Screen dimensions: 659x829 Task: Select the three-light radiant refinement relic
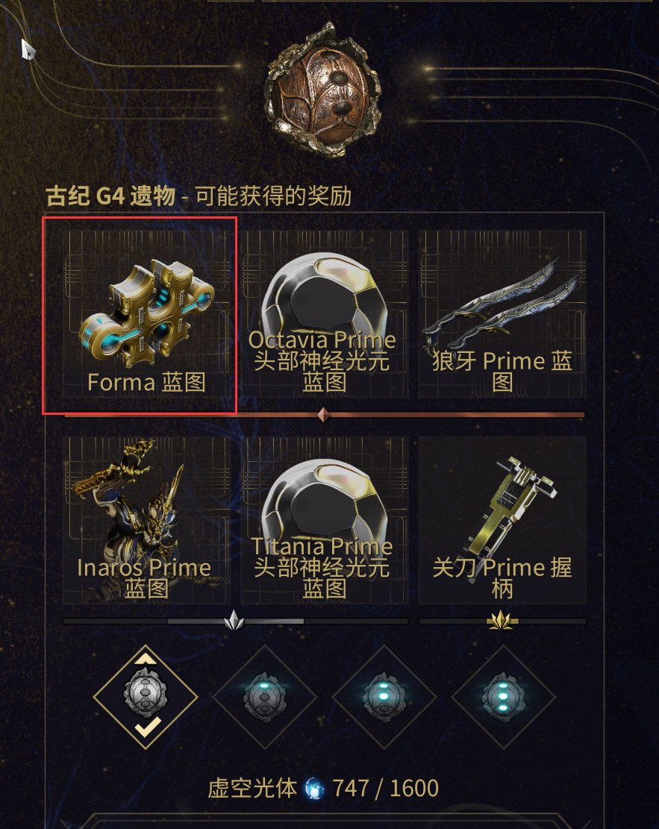504,697
